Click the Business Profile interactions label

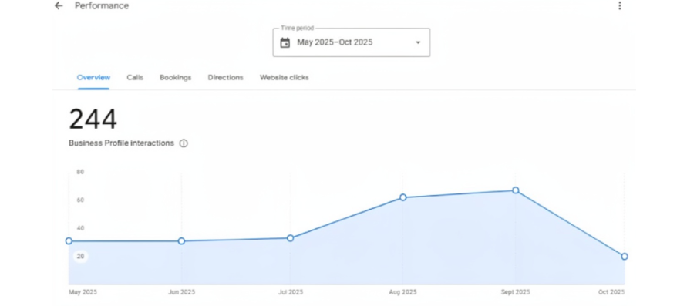pos(121,143)
